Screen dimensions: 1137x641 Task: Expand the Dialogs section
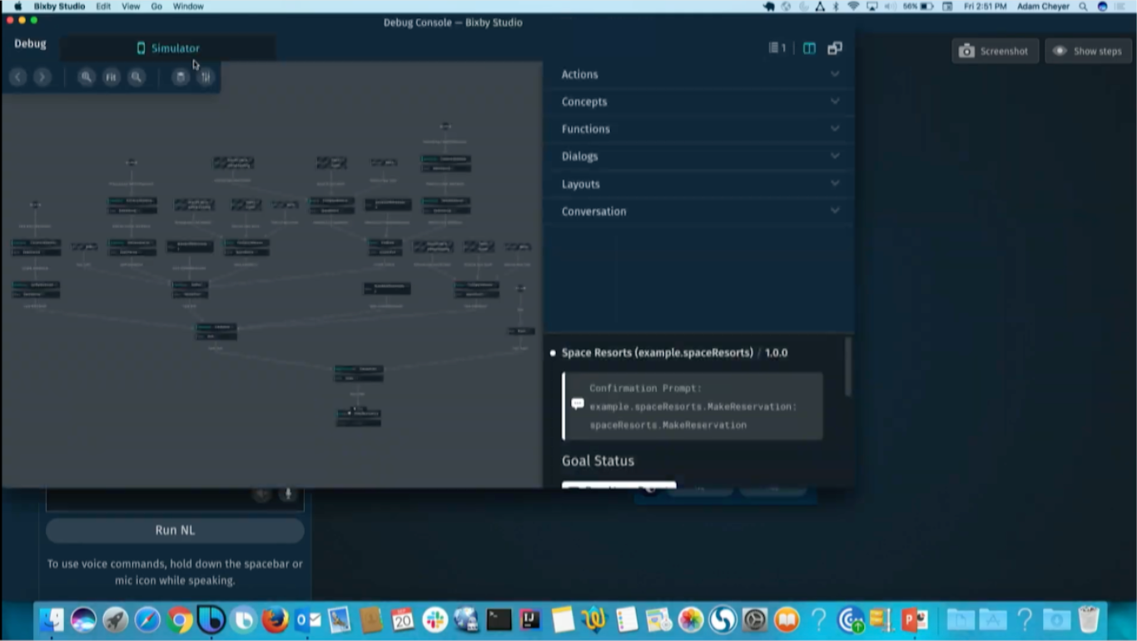pyautogui.click(x=698, y=157)
